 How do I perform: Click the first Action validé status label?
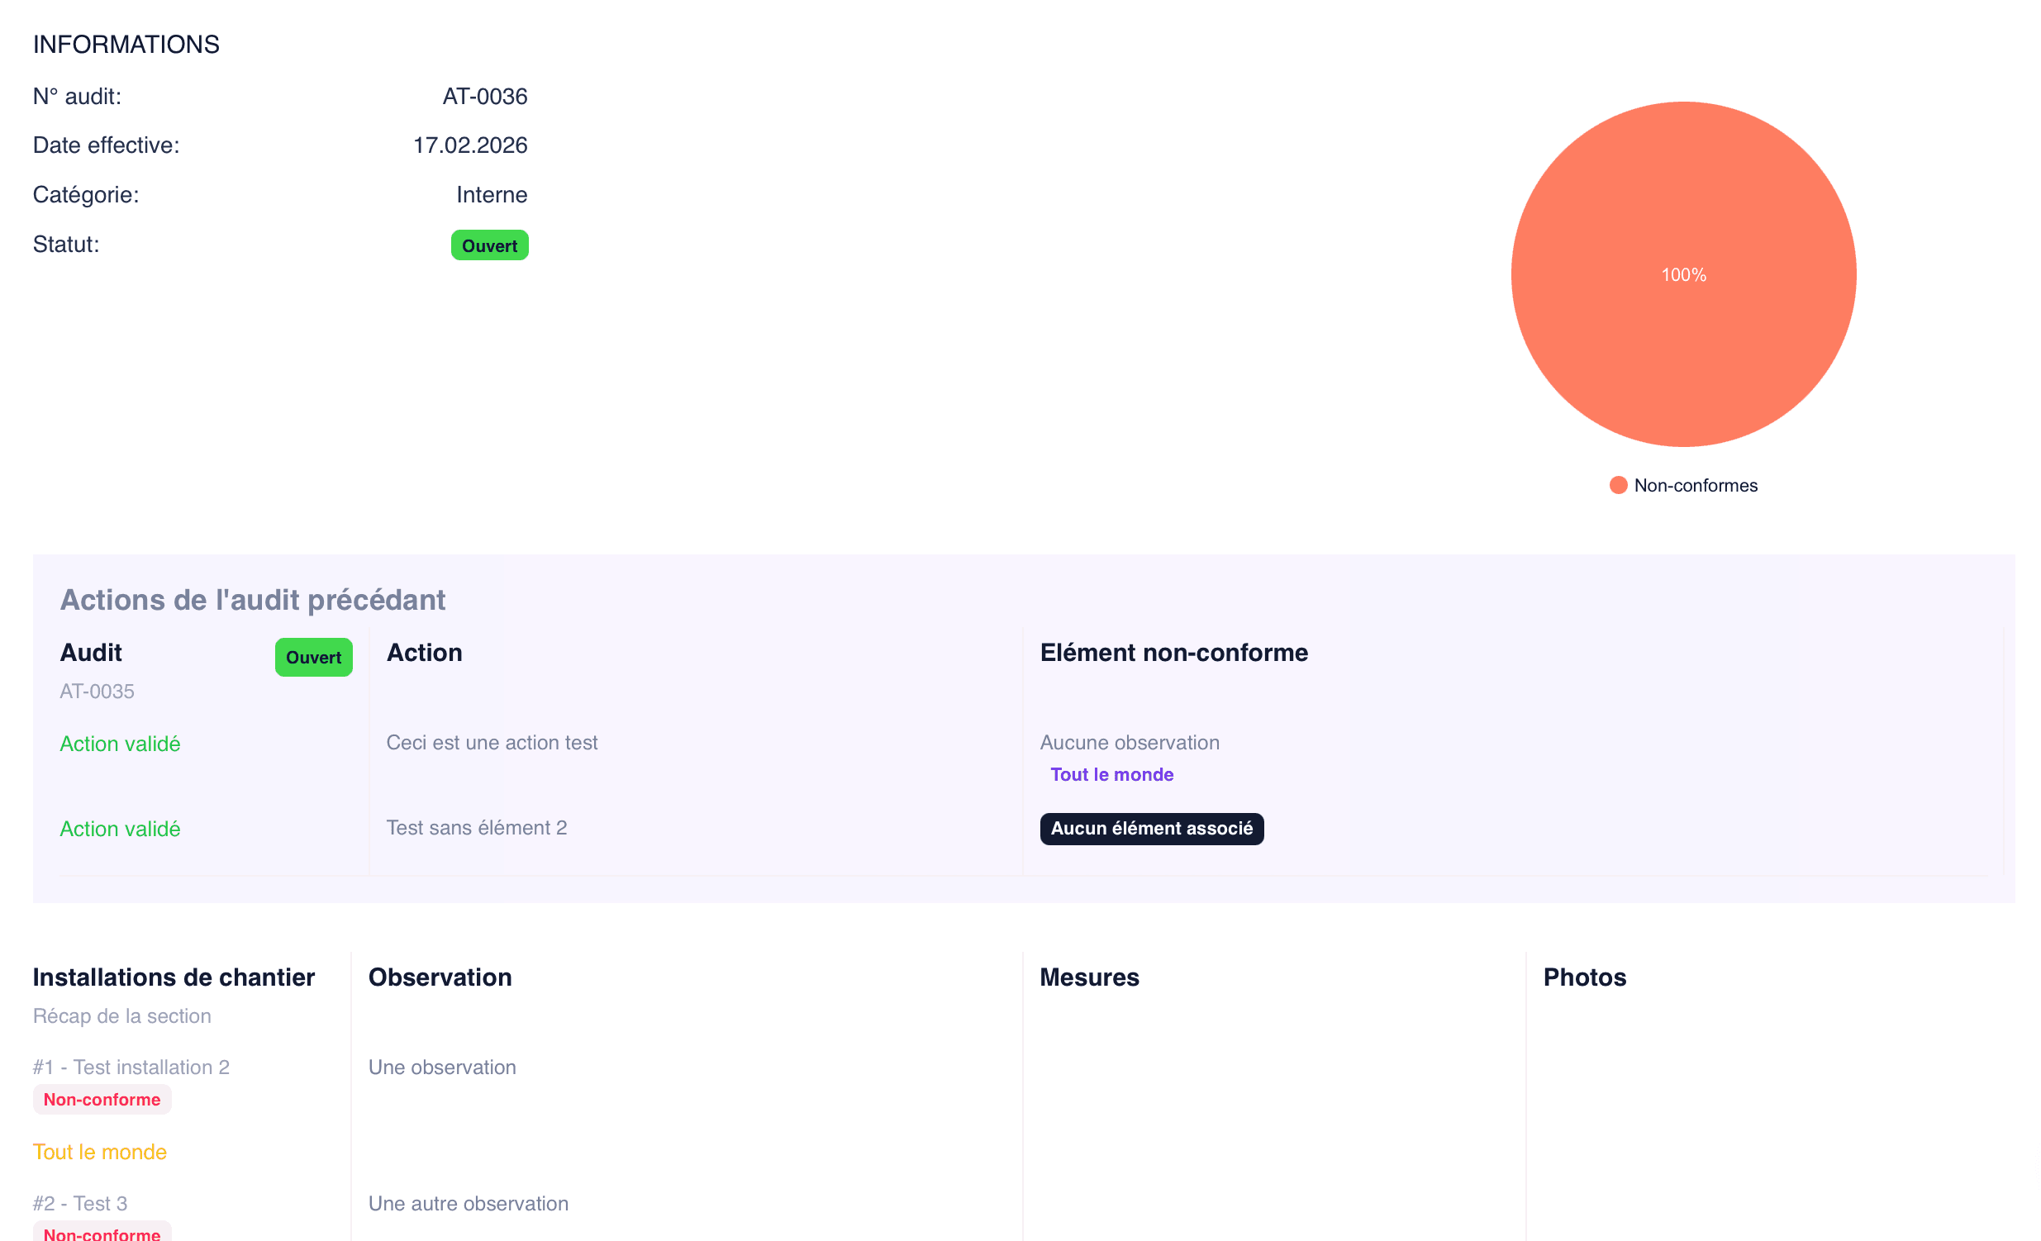(119, 743)
